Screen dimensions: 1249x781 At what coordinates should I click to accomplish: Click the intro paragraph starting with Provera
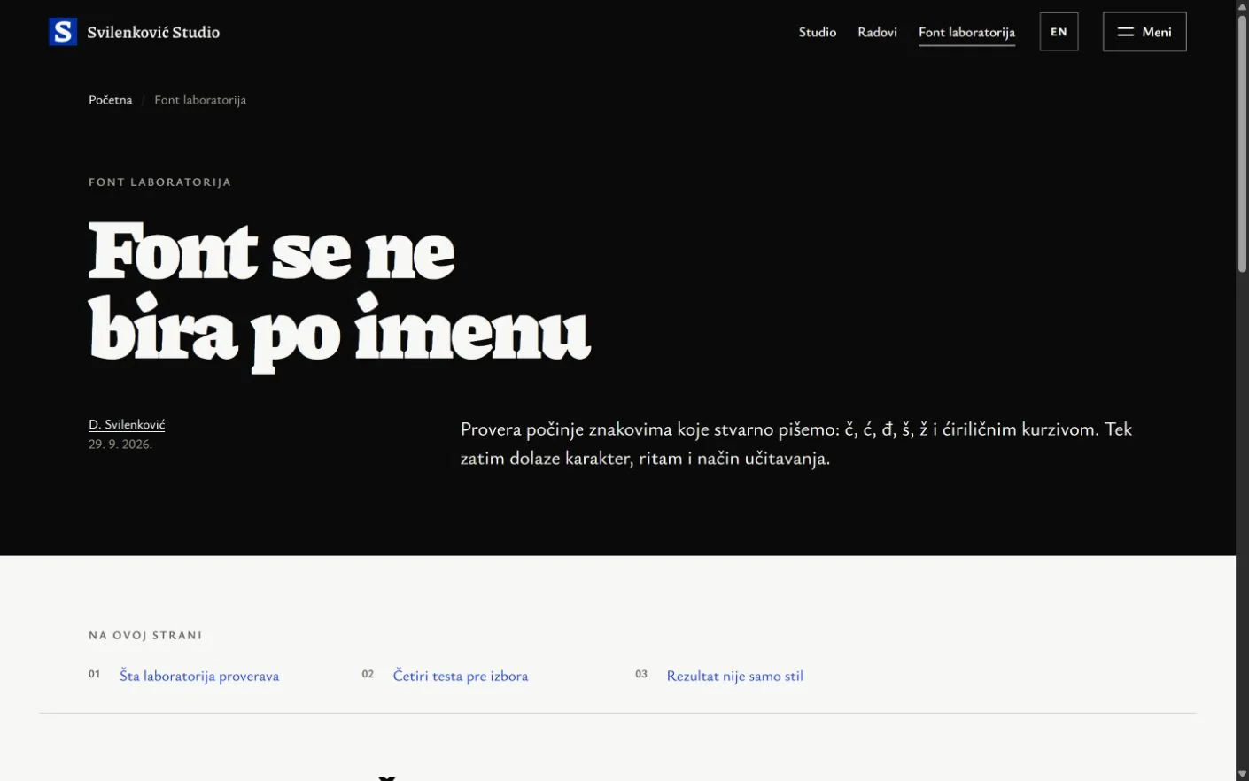point(796,444)
